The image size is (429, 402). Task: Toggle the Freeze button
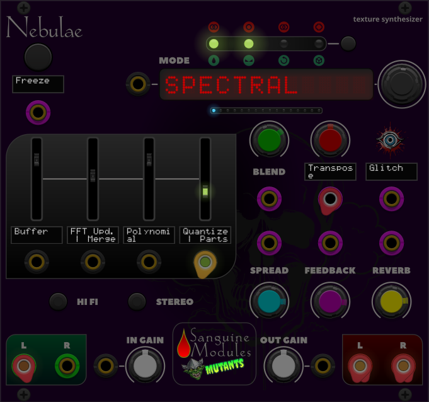click(x=38, y=57)
